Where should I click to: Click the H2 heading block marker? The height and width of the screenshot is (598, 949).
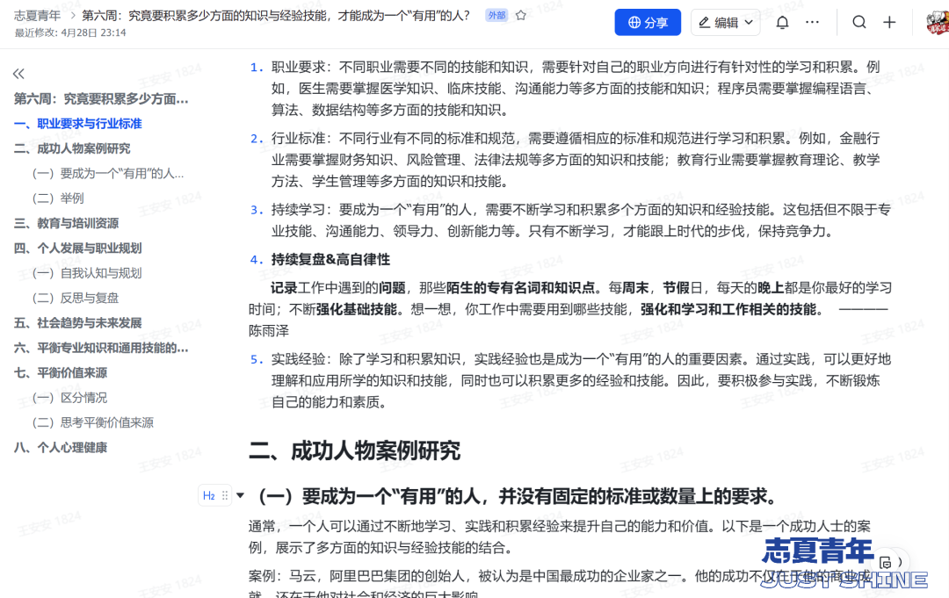coord(209,496)
